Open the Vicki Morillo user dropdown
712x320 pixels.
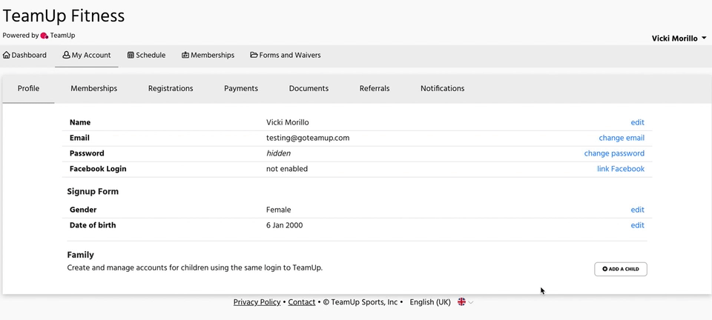coord(679,39)
